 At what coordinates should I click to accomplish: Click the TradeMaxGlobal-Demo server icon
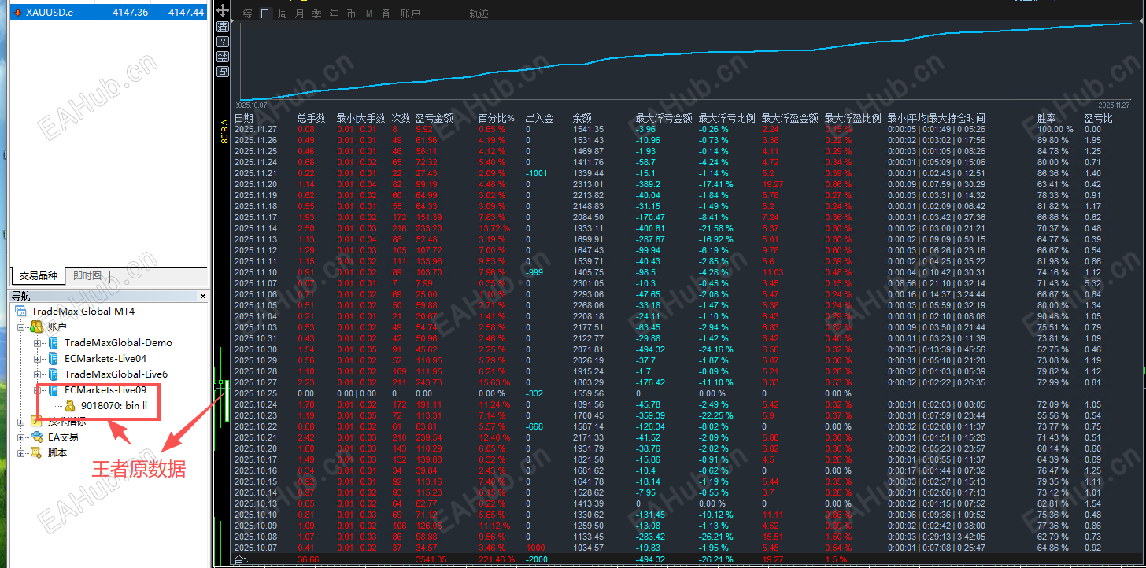pyautogui.click(x=54, y=343)
